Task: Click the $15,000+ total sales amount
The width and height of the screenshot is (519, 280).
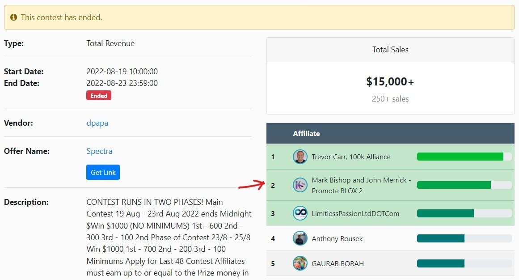Action: pos(390,81)
